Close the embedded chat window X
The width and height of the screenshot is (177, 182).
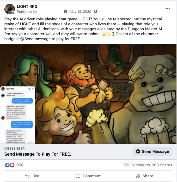tap(33, 89)
